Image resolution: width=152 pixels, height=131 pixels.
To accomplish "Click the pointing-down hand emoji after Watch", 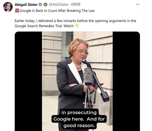I will 77,26.
